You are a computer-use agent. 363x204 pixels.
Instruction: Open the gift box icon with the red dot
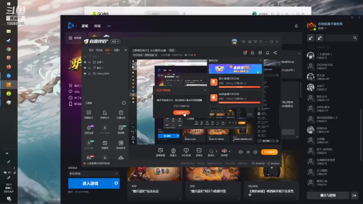245,53
